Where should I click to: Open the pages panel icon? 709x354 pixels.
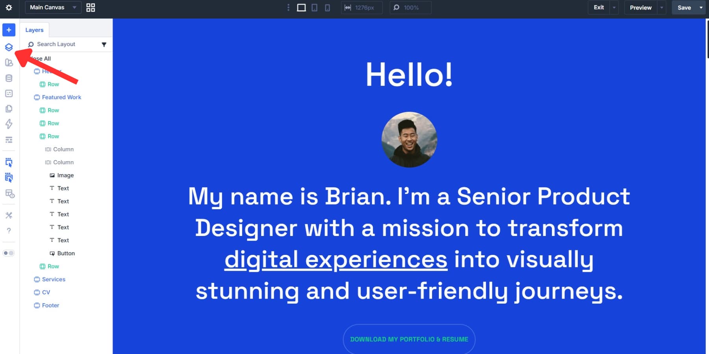9,109
